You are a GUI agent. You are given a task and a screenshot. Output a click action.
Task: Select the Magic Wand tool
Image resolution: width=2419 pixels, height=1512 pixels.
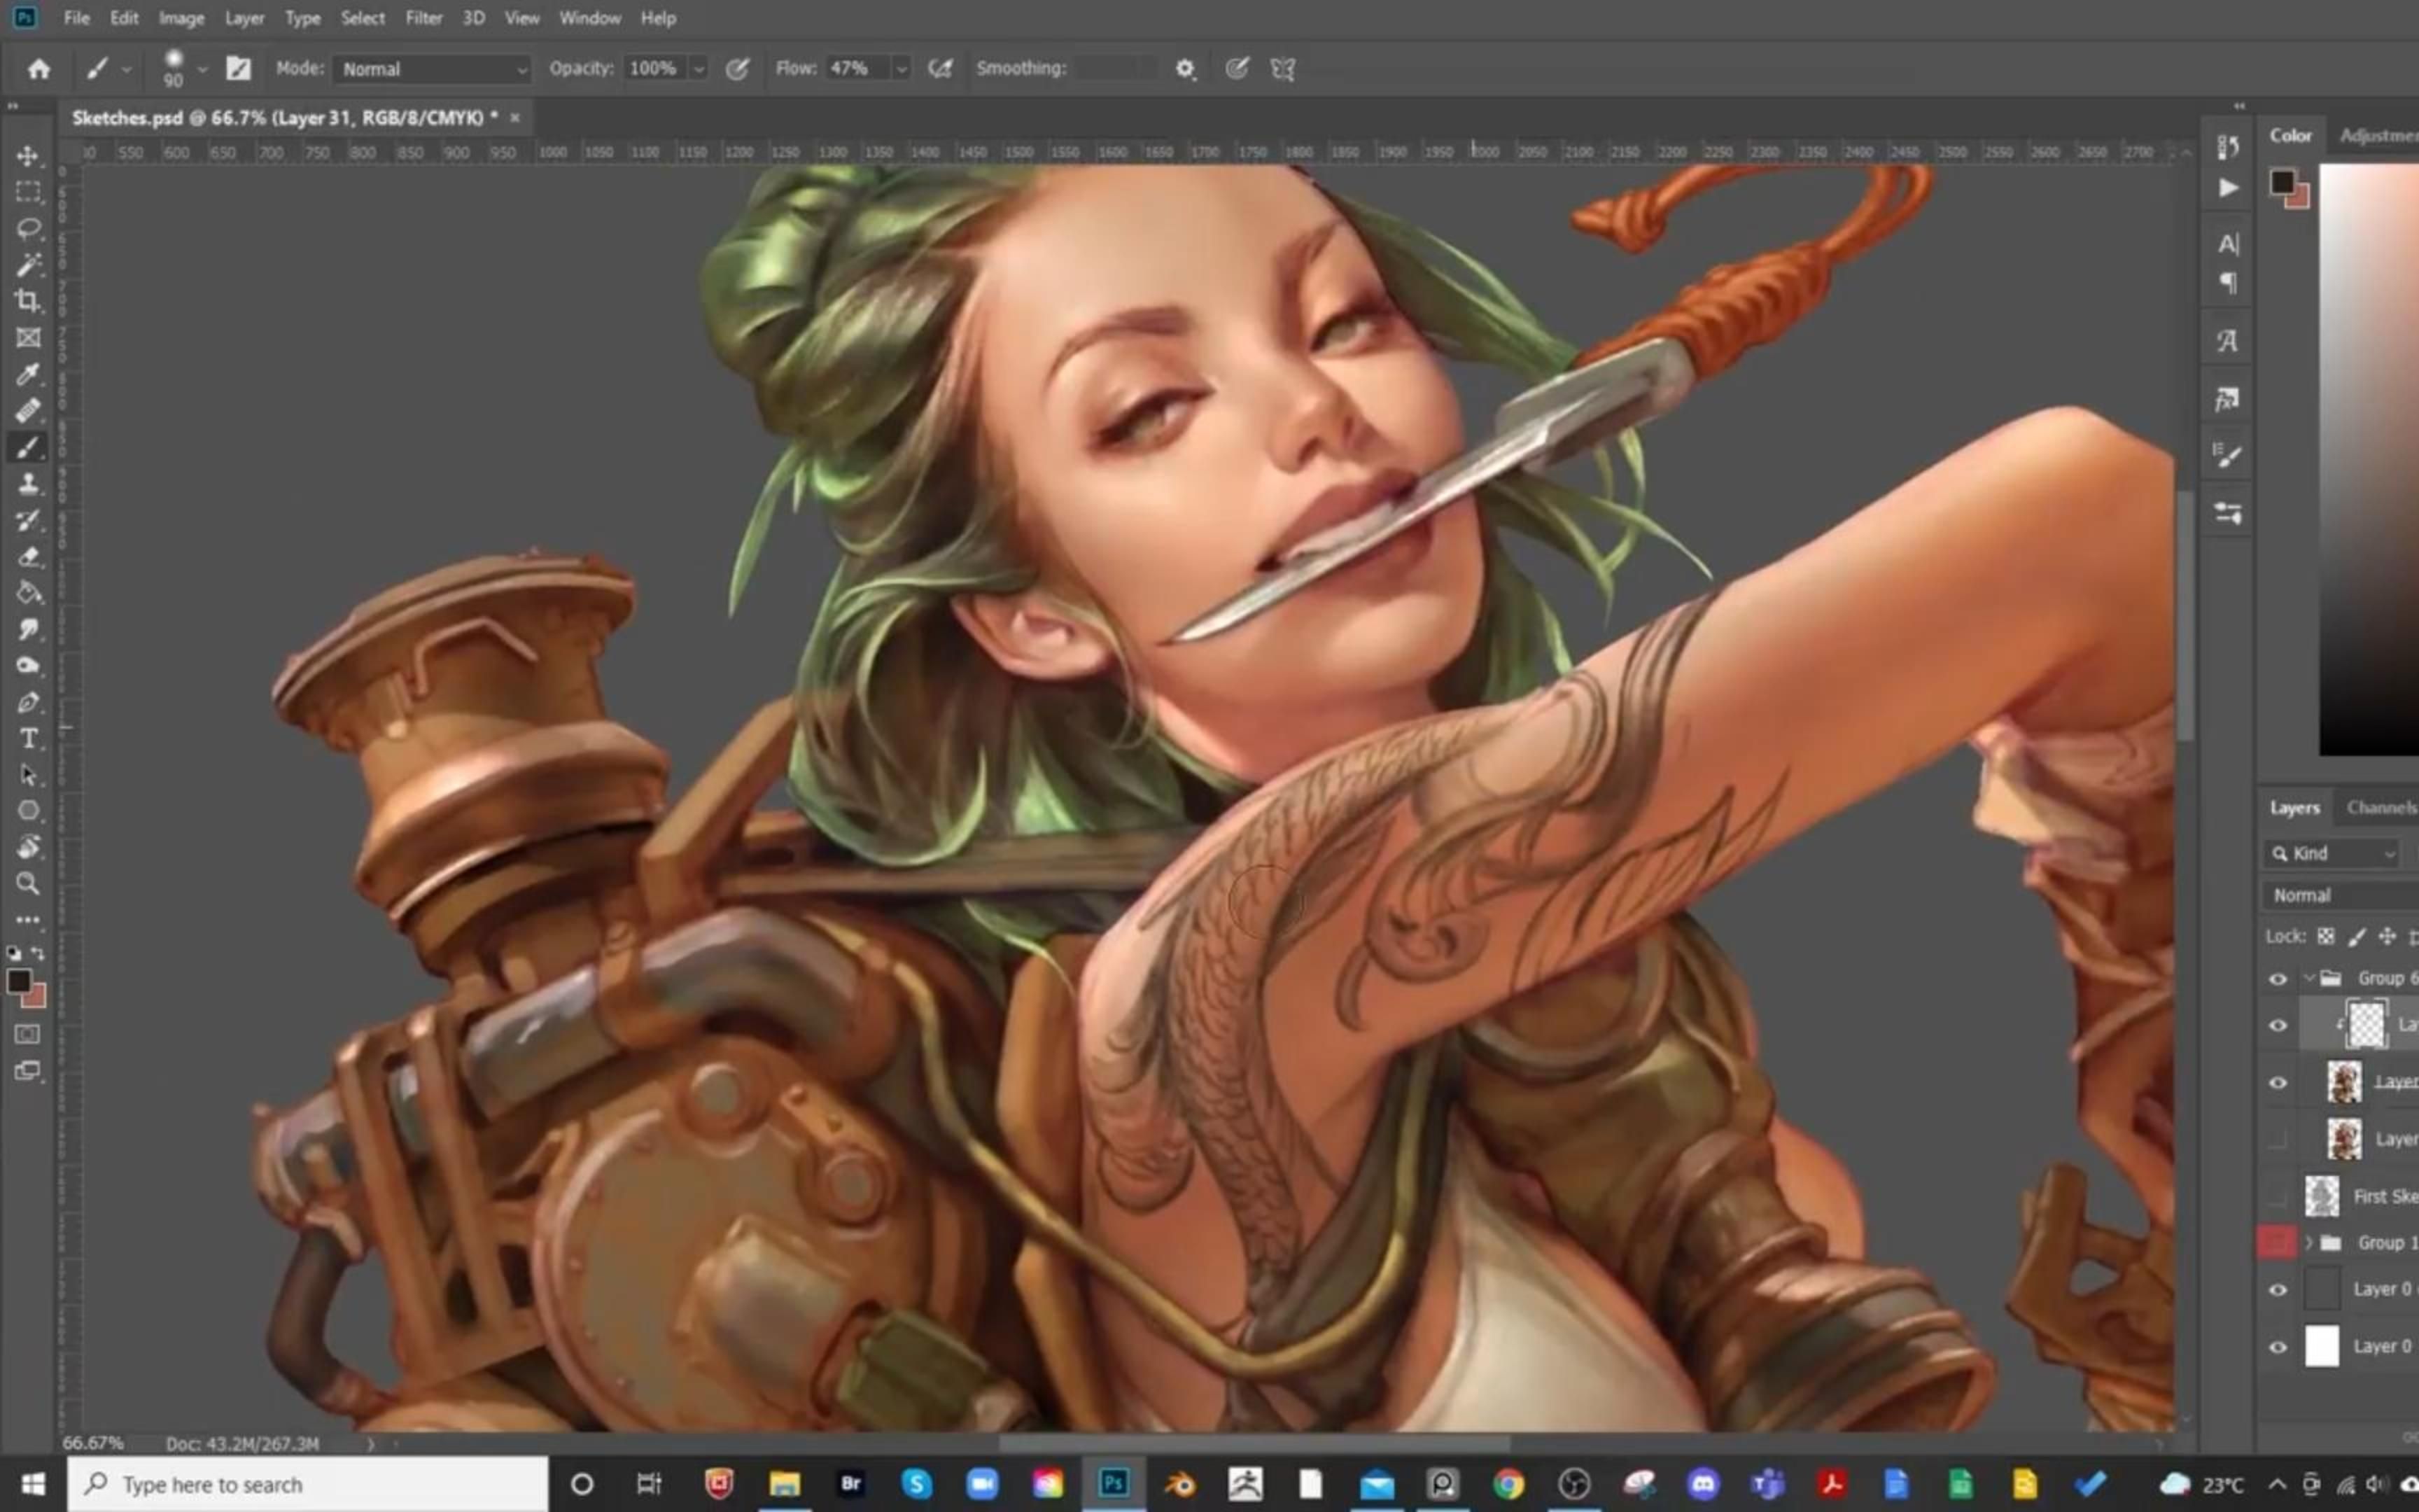coord(28,264)
